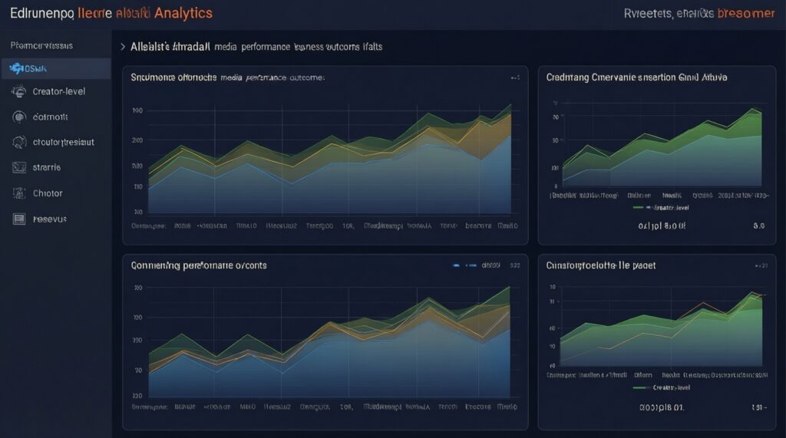Click the top filled area chart plot
The height and width of the screenshot is (438, 786).
coord(330,159)
